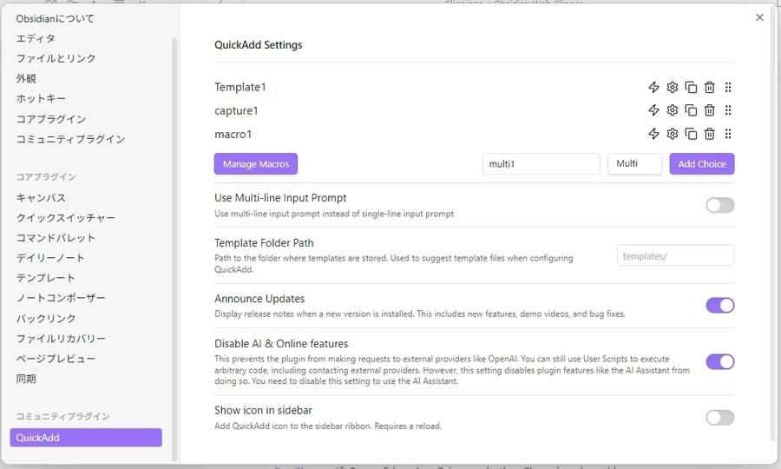Viewport: 781px width, 469px height.
Task: Duplicate the Template1 choice
Action: [691, 87]
